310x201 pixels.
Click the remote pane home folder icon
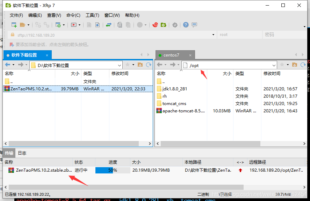click(x=295, y=65)
